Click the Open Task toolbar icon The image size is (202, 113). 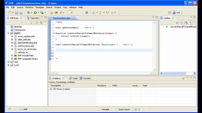56,13
